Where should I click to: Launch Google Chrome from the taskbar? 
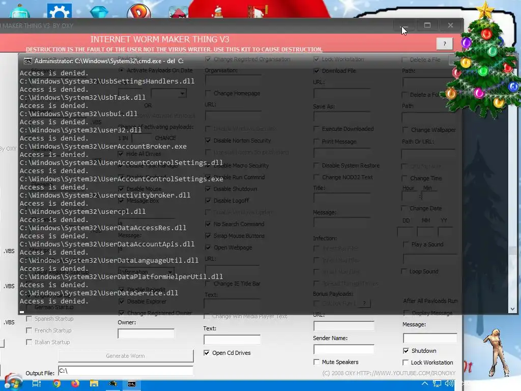[57, 384]
